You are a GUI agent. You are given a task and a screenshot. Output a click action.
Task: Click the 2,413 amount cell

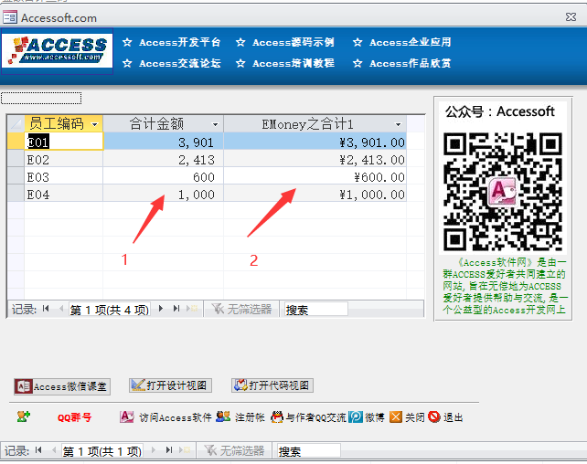click(x=164, y=160)
